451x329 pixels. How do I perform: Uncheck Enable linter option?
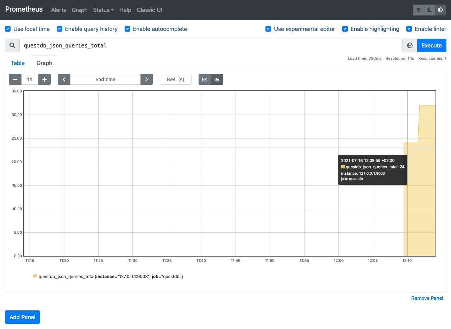(x=409, y=29)
